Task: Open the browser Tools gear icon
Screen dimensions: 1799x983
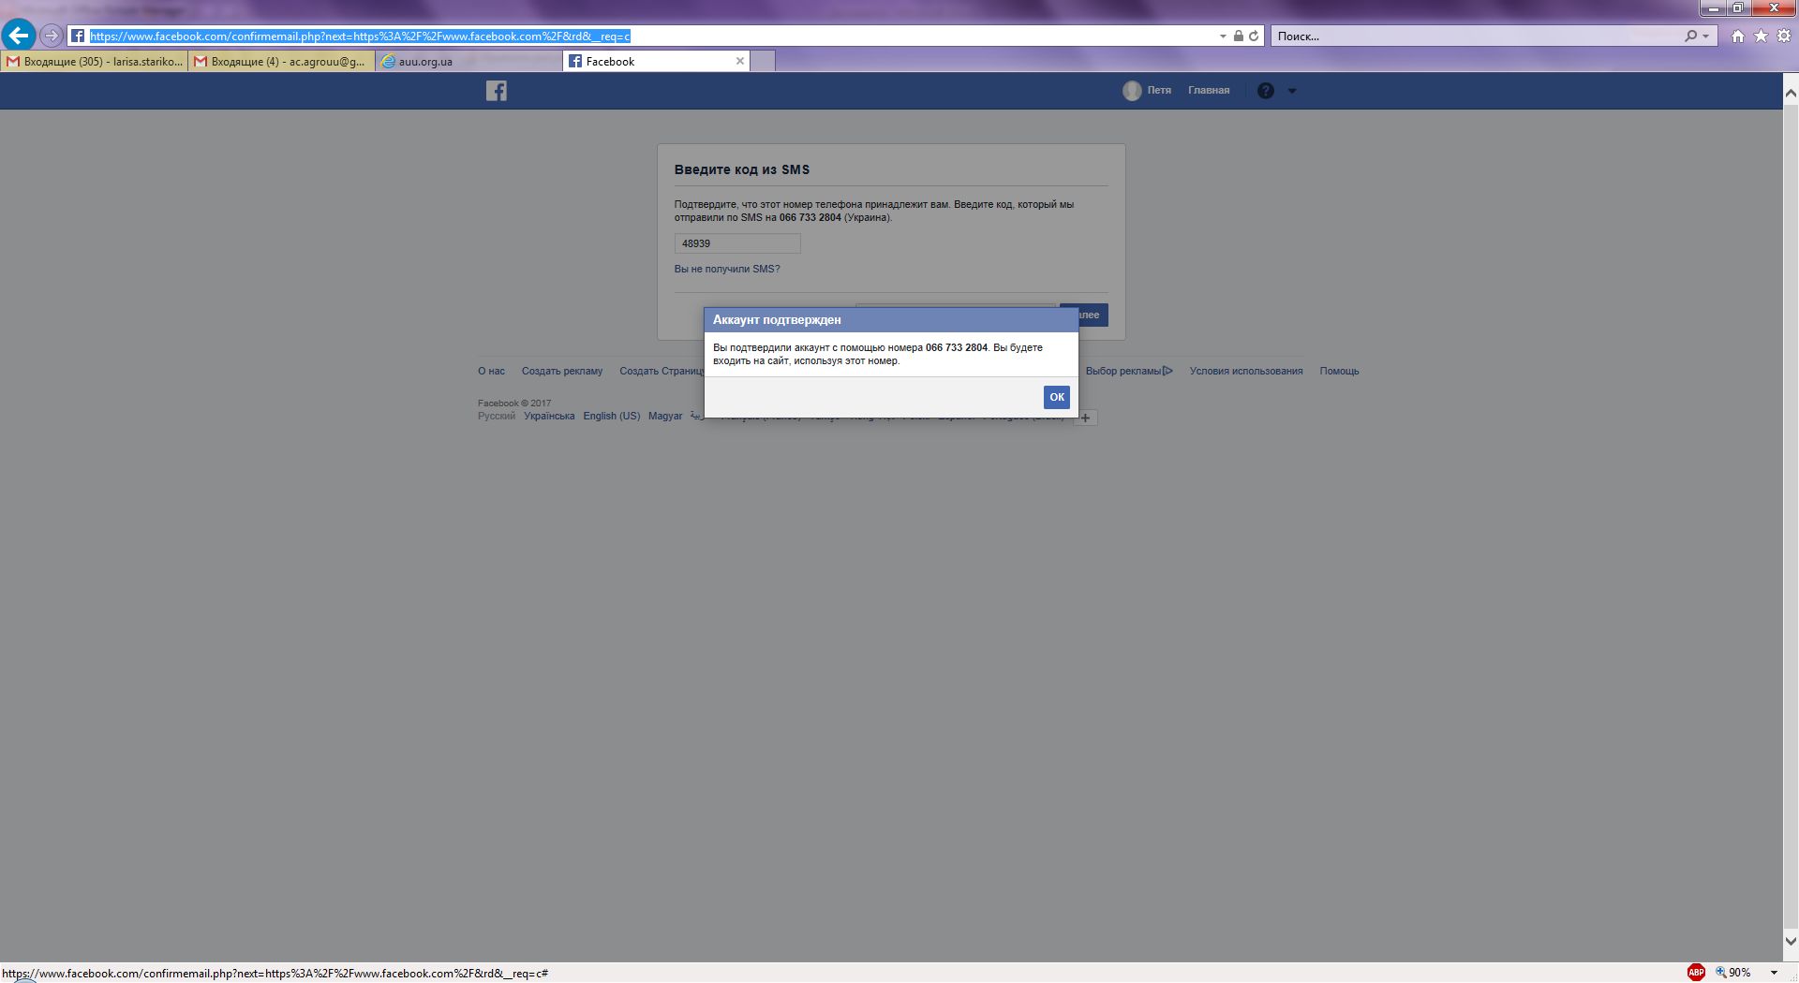Action: point(1784,36)
